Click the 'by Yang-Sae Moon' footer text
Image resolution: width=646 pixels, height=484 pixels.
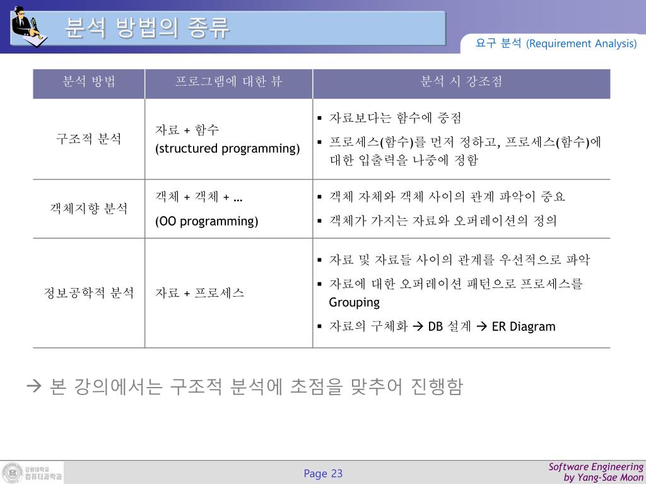(x=604, y=478)
